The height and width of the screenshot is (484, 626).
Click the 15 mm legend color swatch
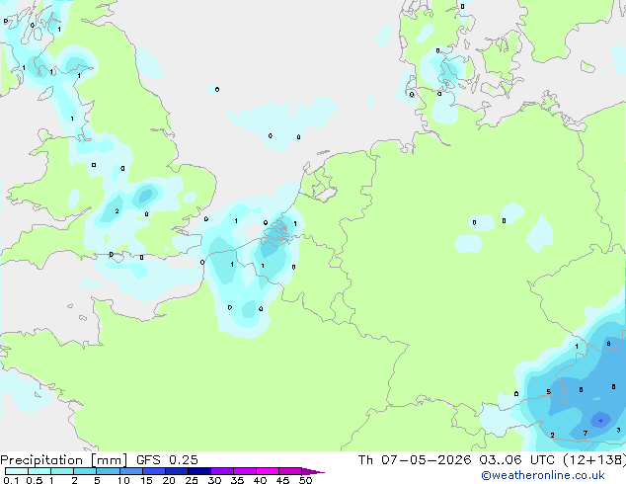click(x=153, y=471)
